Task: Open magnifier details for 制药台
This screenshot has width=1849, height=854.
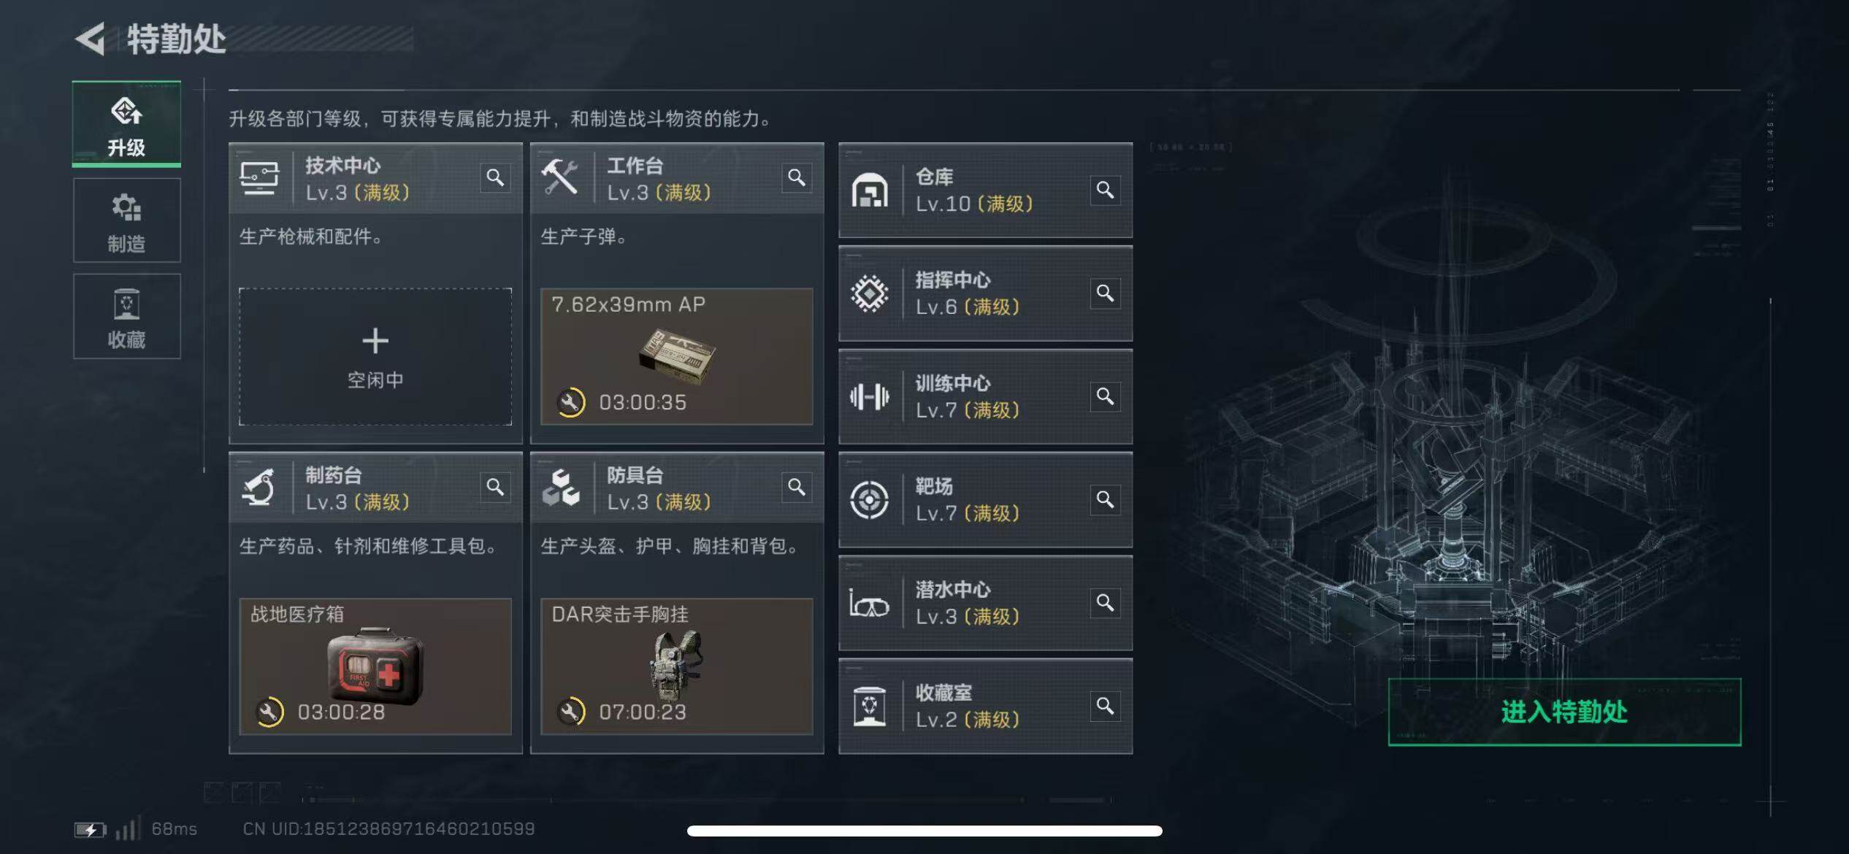Action: 495,487
